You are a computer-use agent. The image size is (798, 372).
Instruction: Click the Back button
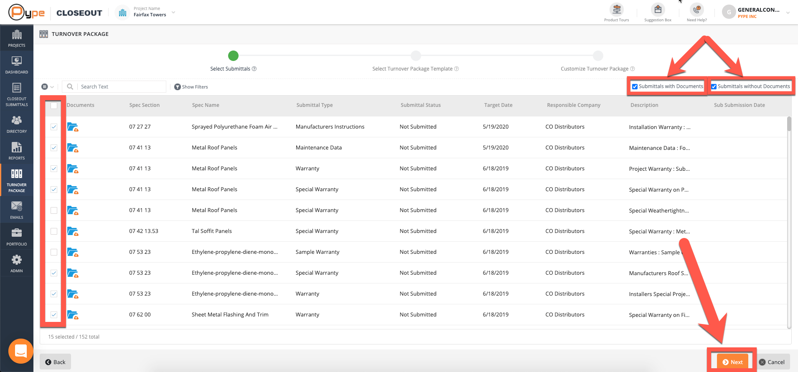tap(55, 362)
